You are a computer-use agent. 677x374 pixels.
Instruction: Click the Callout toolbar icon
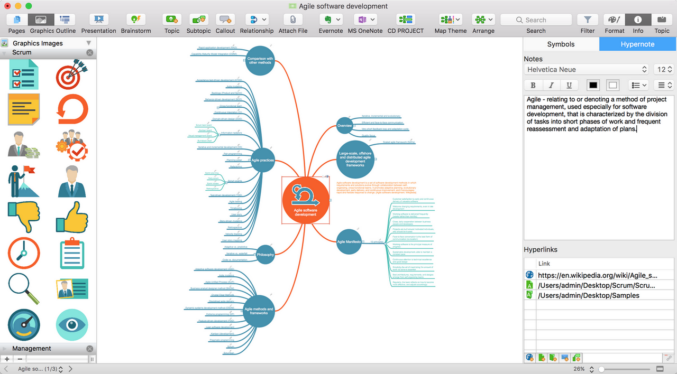pyautogui.click(x=225, y=20)
